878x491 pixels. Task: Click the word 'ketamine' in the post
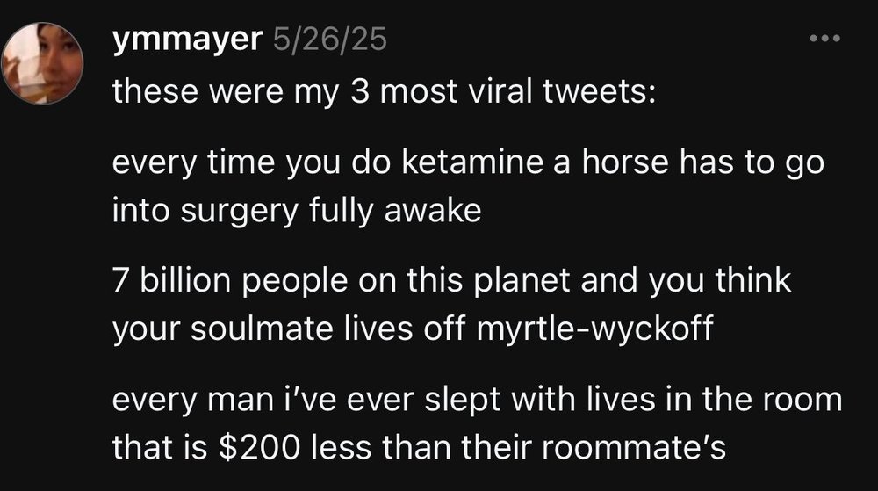tap(472, 162)
